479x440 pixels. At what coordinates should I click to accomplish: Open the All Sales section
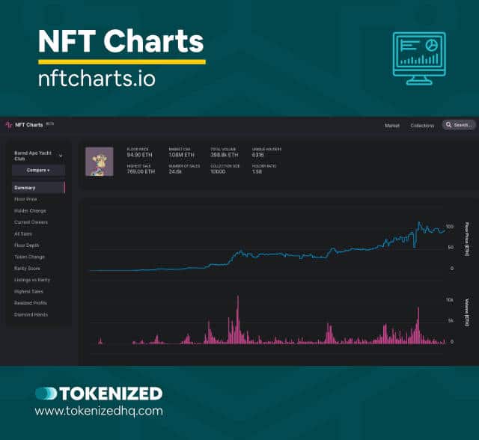coord(23,234)
